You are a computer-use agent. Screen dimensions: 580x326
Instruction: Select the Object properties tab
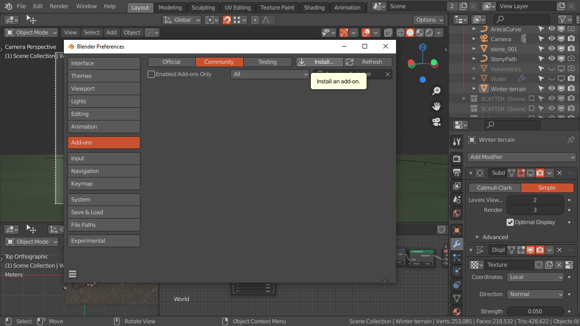pos(456,230)
